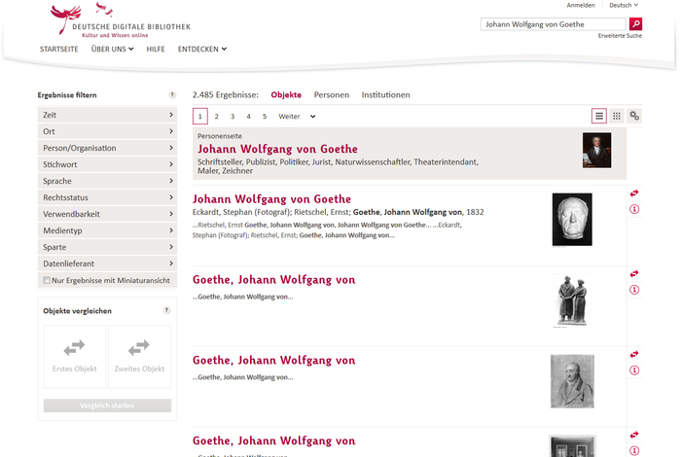
Task: Switch to grid view of results
Action: [x=616, y=116]
